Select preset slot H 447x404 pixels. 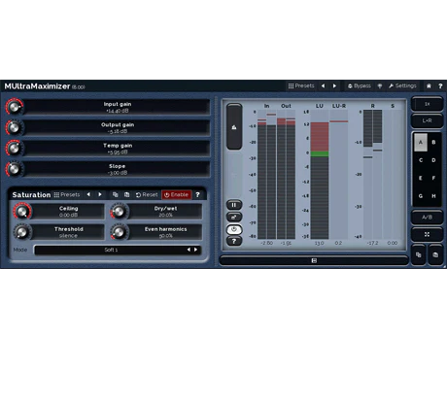tap(433, 196)
